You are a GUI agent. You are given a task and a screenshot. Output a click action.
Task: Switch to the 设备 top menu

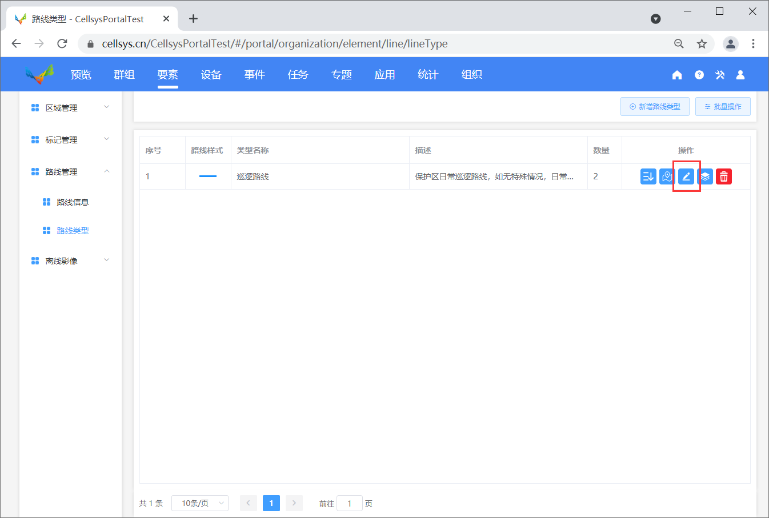(211, 75)
